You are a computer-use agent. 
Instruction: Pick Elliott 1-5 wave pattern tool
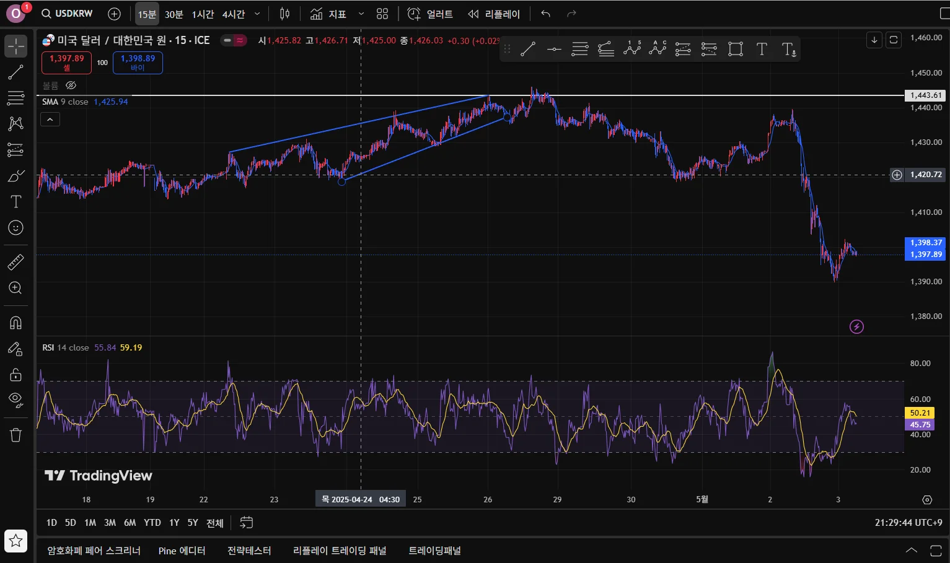point(632,49)
